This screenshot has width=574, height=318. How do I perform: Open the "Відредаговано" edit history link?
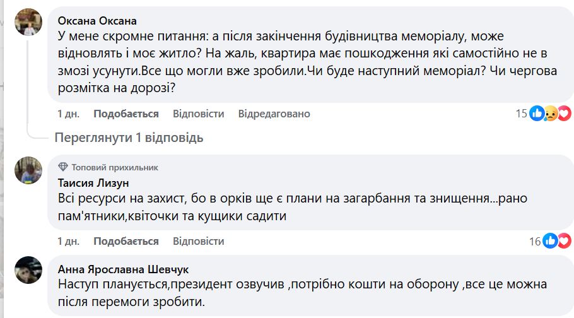pos(274,114)
